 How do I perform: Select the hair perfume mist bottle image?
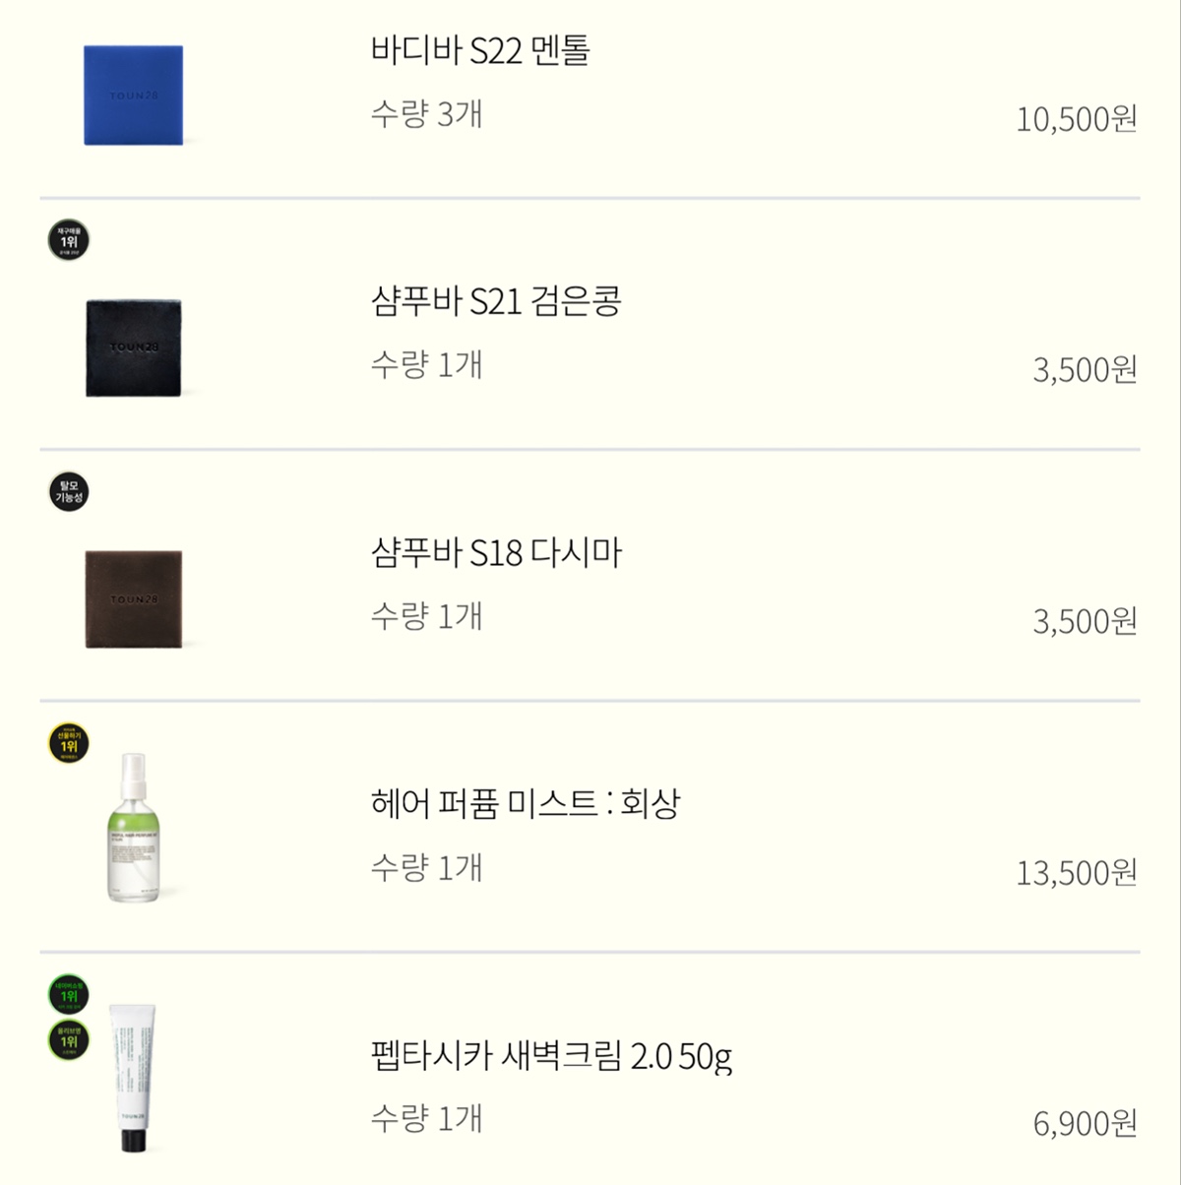[133, 828]
